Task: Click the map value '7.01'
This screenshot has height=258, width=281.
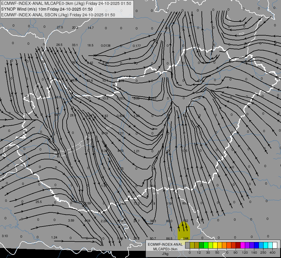Action: point(121,133)
